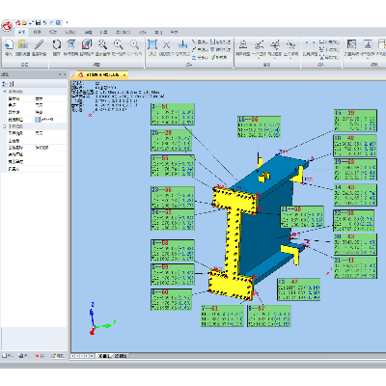This screenshot has width=386, height=386.
Task: Click the light blue background color swatch
Action: coord(38,120)
